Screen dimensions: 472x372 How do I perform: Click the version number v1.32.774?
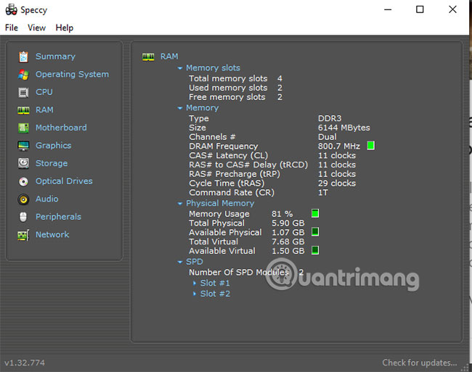click(x=25, y=363)
